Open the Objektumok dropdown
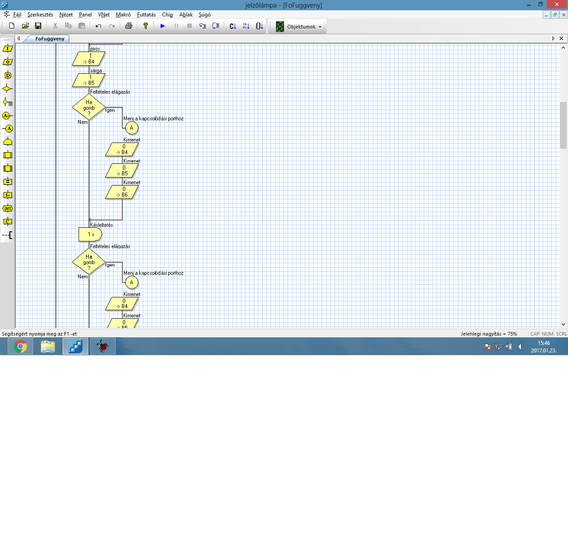This screenshot has width=568, height=554. click(300, 27)
